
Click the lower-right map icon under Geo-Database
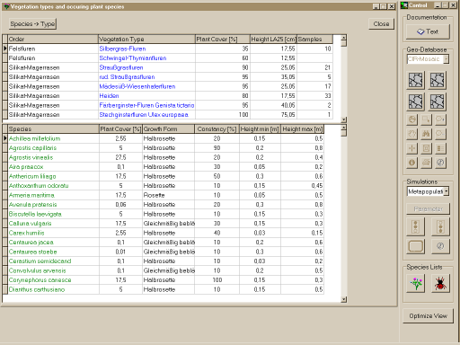click(438, 102)
